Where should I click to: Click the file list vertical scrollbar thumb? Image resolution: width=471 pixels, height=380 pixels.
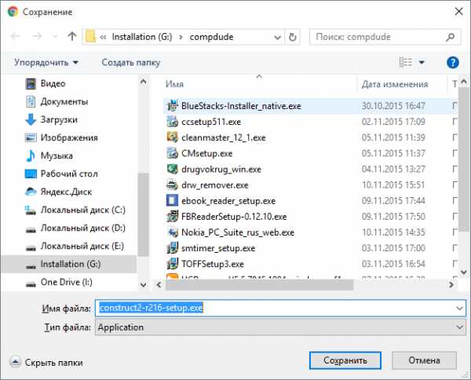464,159
